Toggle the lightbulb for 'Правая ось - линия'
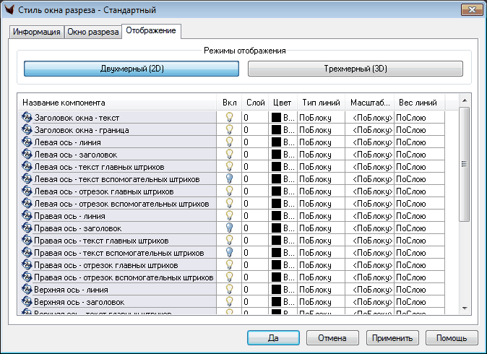The width and height of the screenshot is (487, 354). pos(230,215)
